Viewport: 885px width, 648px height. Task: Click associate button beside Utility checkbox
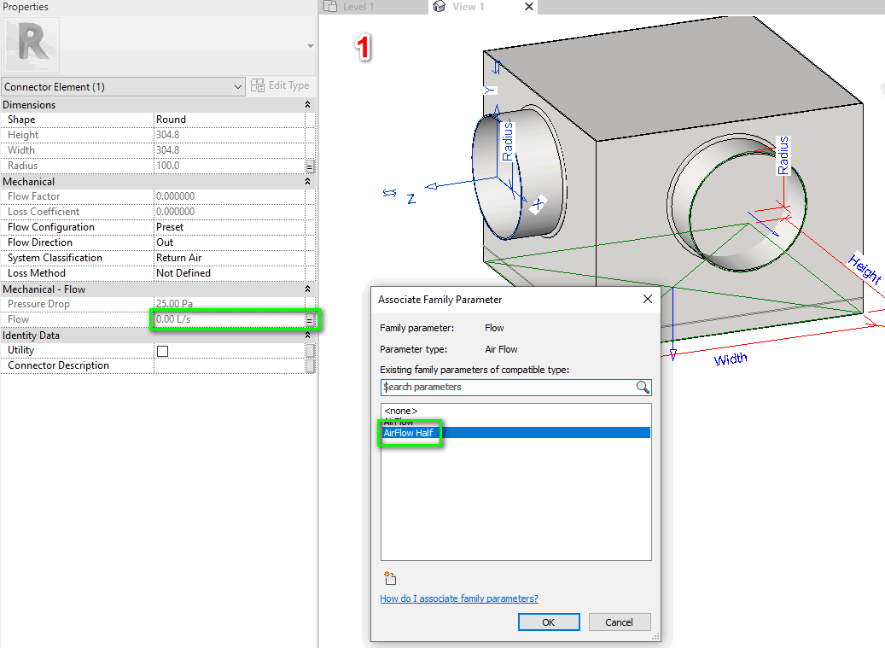[x=310, y=351]
